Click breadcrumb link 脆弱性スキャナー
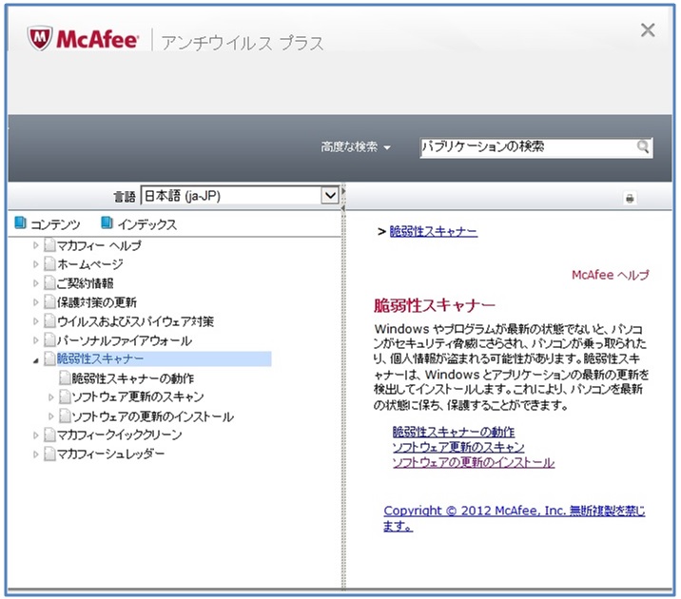The width and height of the screenshot is (681, 599). [434, 231]
